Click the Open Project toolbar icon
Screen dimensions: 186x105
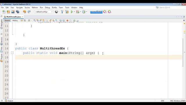click(x=13, y=12)
